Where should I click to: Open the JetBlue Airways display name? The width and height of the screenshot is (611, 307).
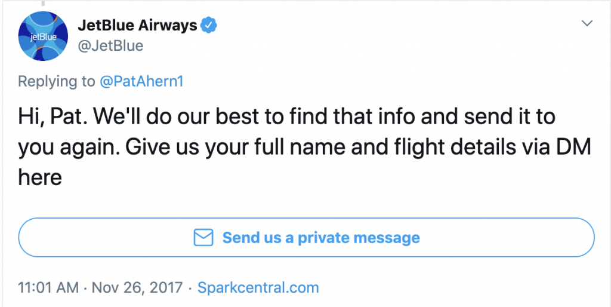[x=137, y=26]
